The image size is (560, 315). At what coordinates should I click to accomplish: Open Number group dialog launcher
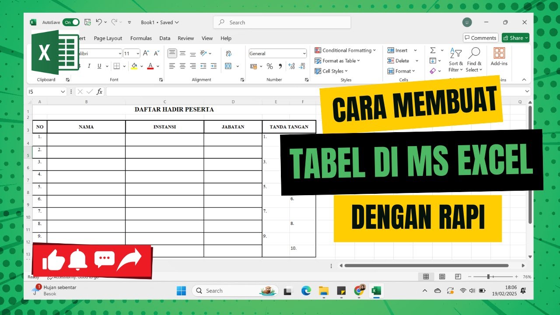point(307,80)
